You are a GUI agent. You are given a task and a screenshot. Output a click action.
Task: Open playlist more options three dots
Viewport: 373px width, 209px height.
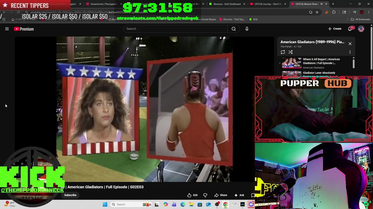tap(350, 52)
